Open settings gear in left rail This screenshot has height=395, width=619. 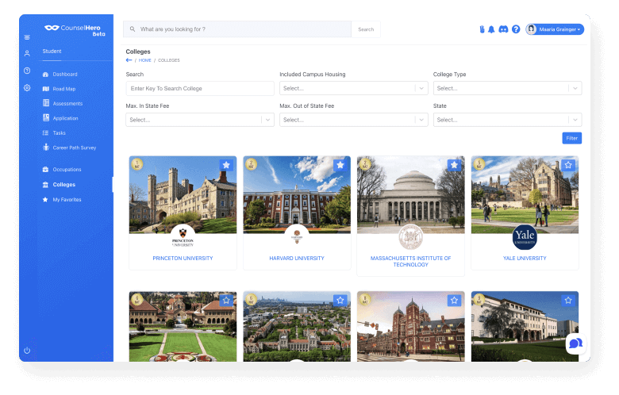[x=27, y=88]
